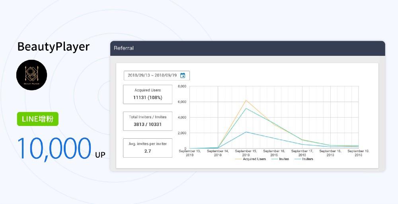Click the Inviters line peak on September 15

coord(246,132)
